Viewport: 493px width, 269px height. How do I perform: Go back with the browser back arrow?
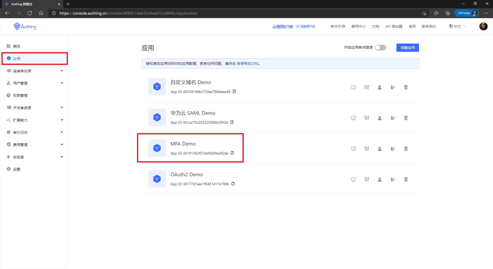7,13
